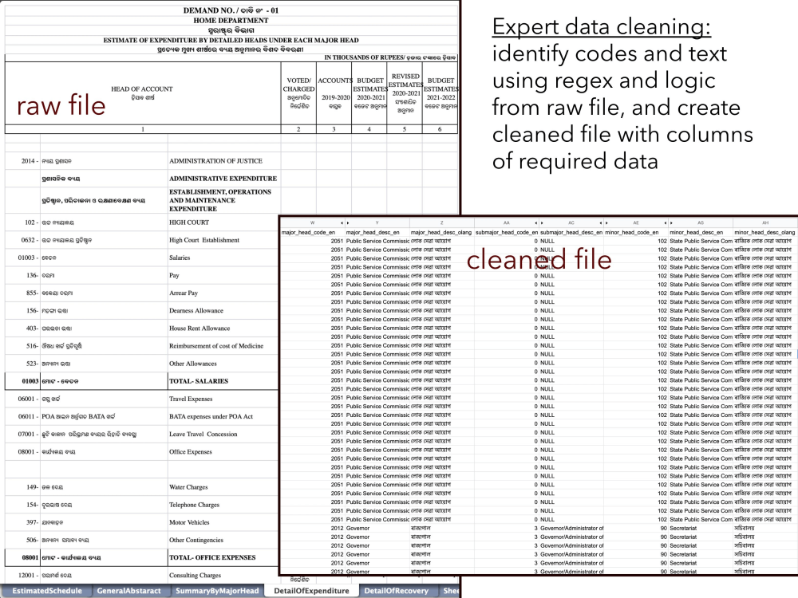
Task: Click the 07001 code cell
Action: click(23, 435)
